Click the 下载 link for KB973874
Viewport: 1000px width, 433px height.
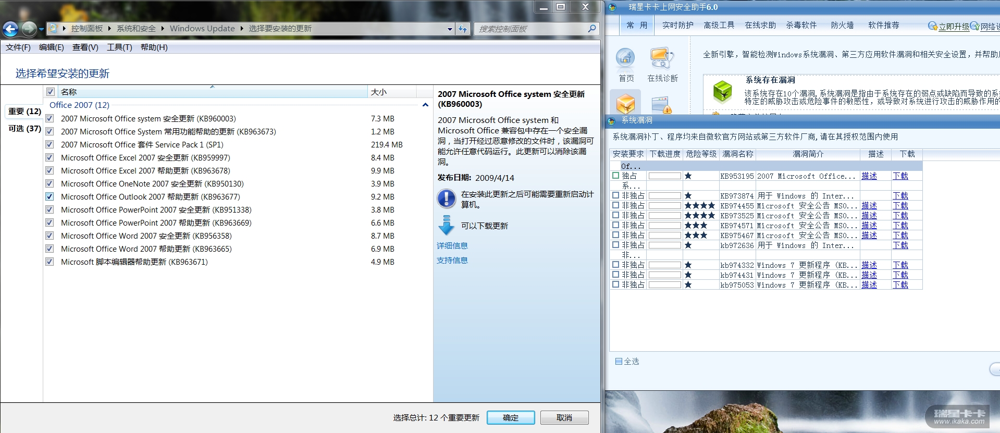[x=900, y=195]
